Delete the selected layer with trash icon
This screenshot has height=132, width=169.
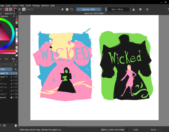click(16, 125)
